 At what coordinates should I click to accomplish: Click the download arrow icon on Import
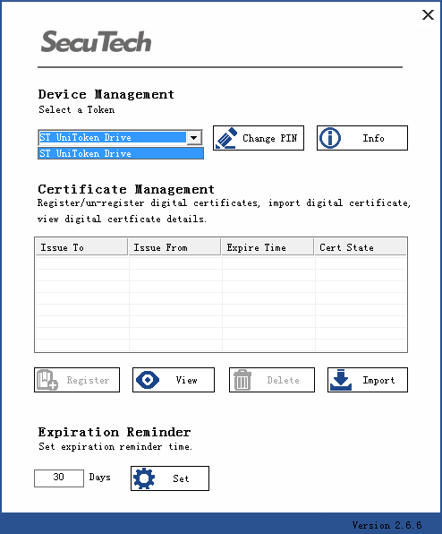(341, 380)
